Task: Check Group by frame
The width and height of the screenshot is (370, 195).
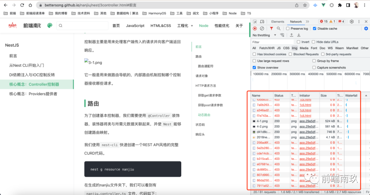Action: click(x=314, y=61)
